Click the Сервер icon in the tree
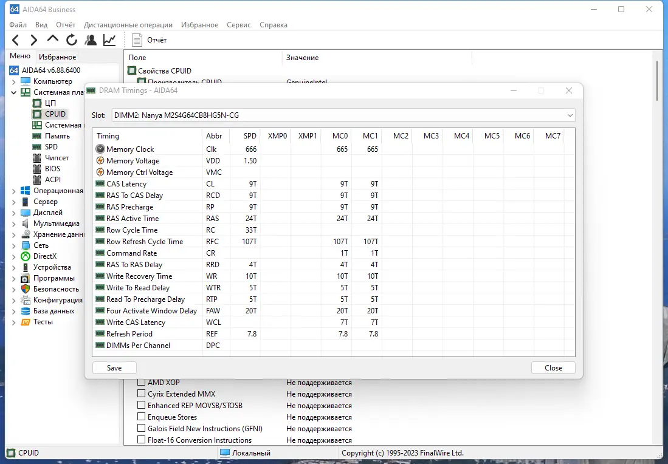The height and width of the screenshot is (464, 668). tap(26, 202)
